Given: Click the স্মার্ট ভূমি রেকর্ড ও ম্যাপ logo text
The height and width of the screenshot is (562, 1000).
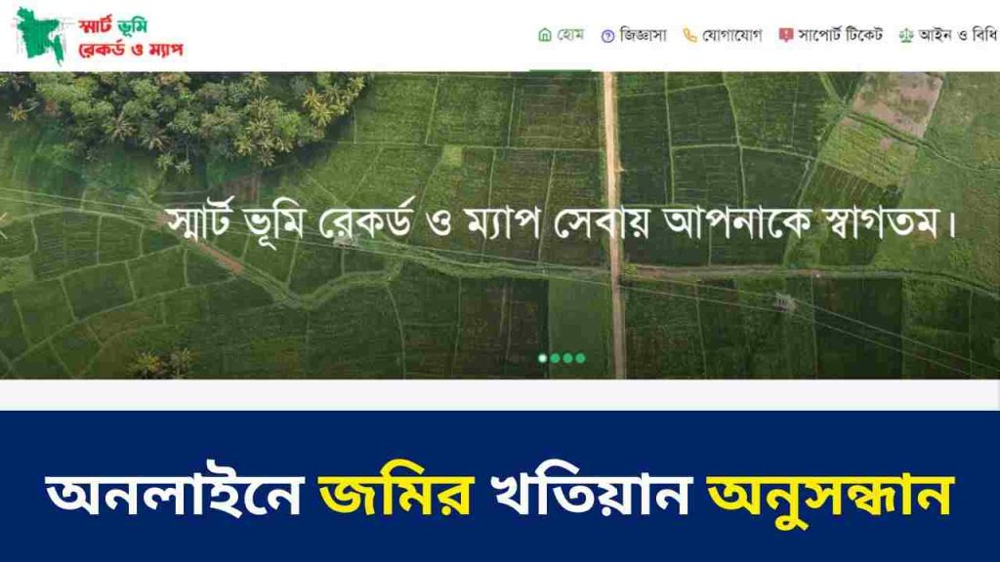Looking at the screenshot, I should click(x=130, y=38).
